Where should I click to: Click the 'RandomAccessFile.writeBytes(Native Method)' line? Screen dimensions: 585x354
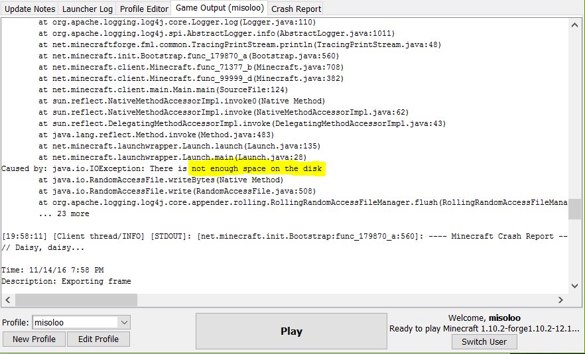[161, 180]
